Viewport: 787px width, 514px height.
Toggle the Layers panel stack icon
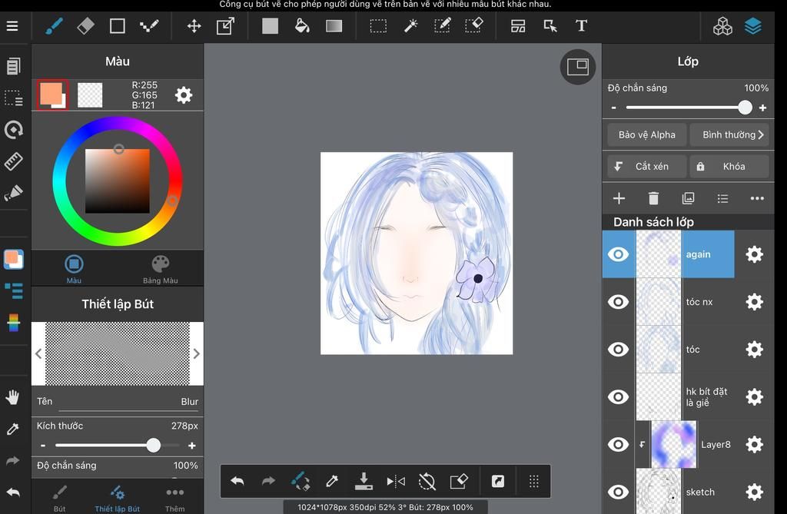point(753,26)
